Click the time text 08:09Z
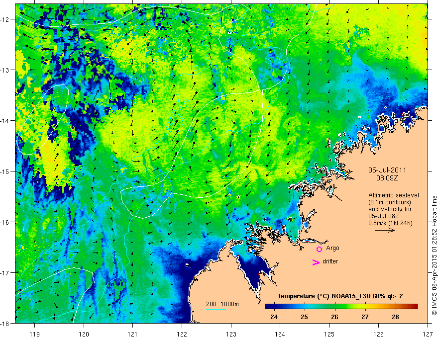The image size is (438, 338). (387, 178)
